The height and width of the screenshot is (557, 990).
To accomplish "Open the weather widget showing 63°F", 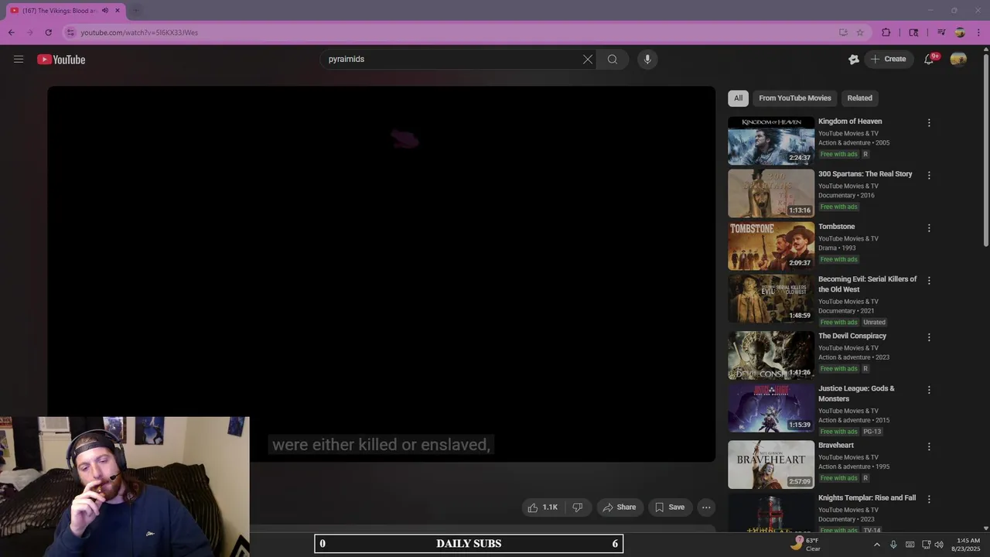I will click(x=806, y=544).
